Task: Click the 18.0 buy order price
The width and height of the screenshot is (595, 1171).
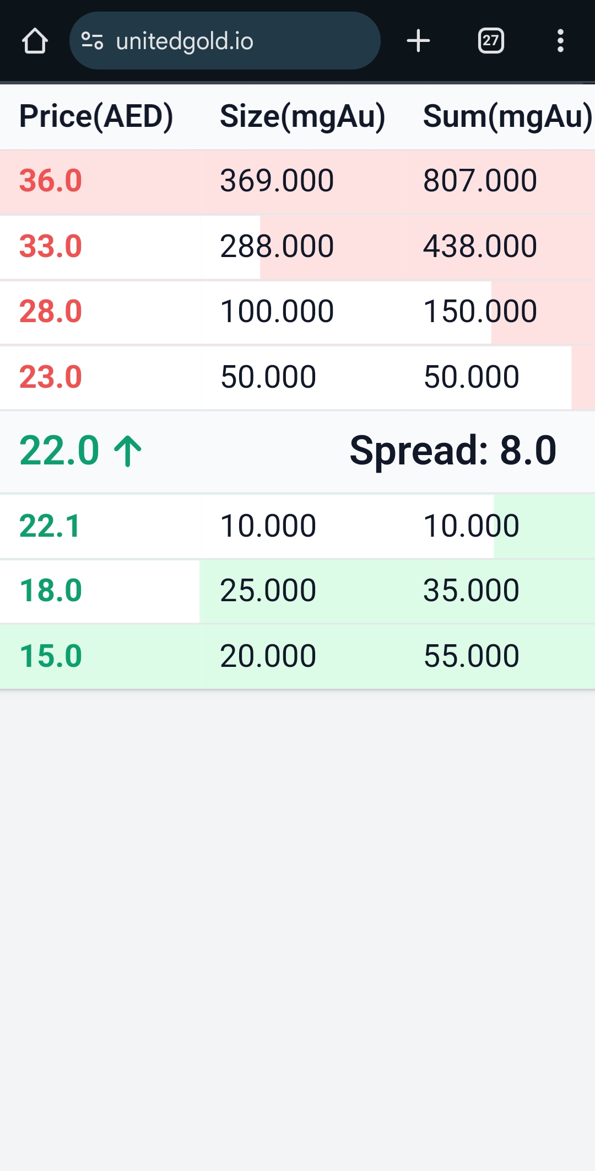Action: 51,591
